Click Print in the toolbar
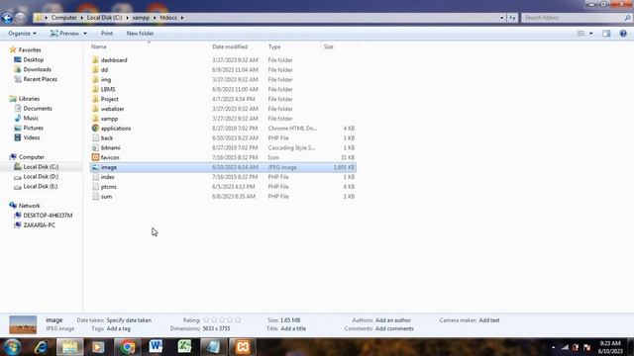This screenshot has height=356, width=634. coord(107,34)
